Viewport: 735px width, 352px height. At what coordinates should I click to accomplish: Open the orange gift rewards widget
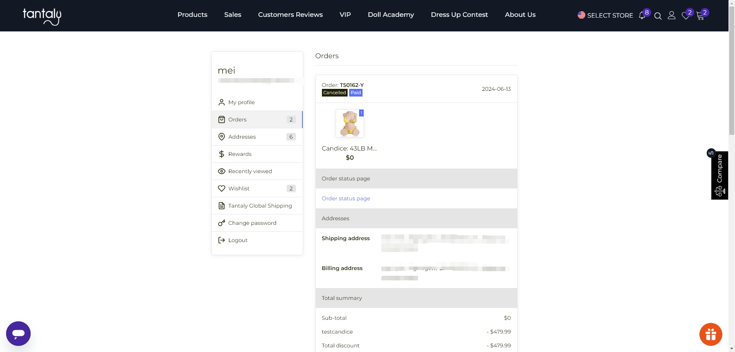711,334
